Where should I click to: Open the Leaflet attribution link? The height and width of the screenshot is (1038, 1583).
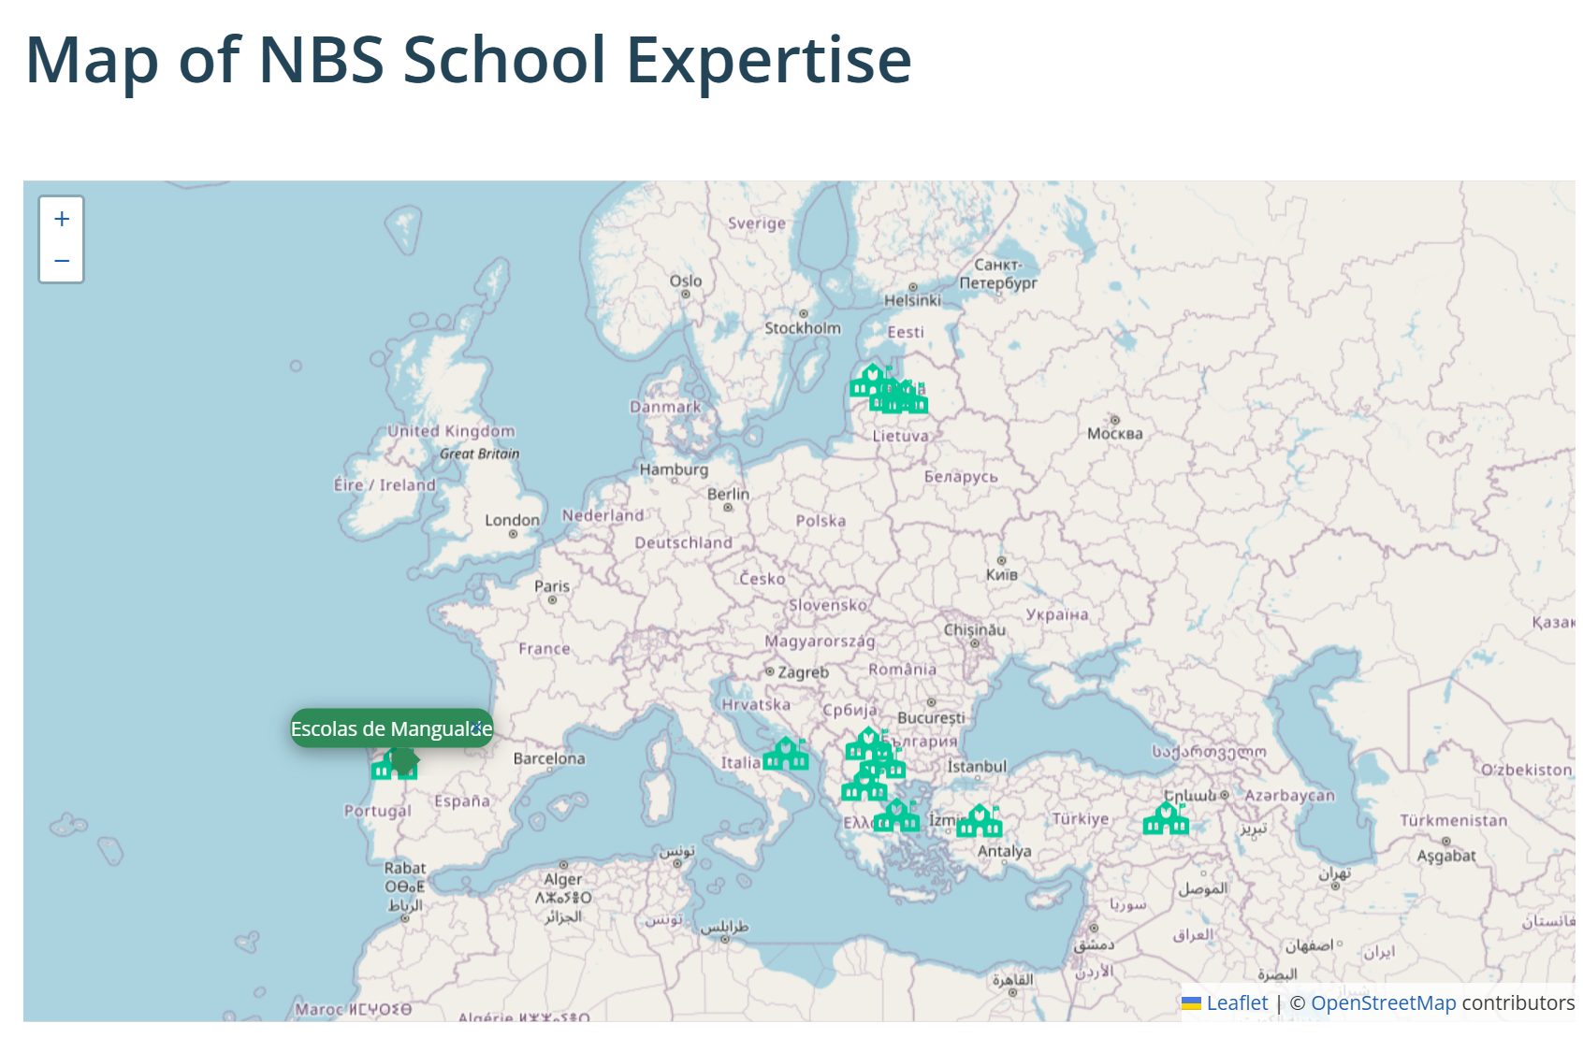(1237, 1003)
